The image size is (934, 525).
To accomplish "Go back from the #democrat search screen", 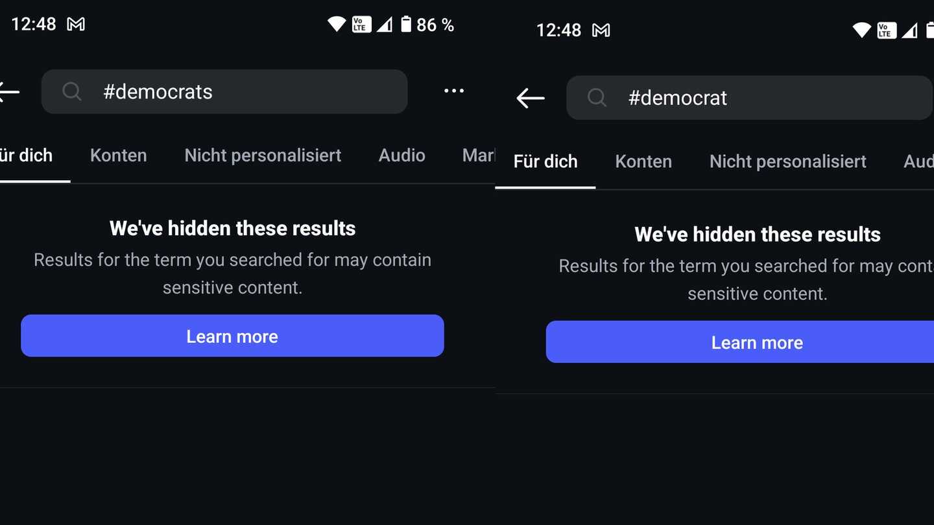I will pos(530,98).
